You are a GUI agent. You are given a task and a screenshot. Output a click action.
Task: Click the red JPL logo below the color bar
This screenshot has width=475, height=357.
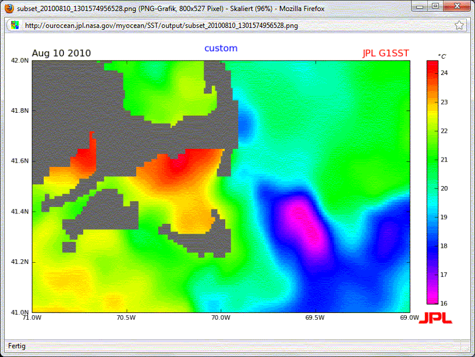(435, 317)
